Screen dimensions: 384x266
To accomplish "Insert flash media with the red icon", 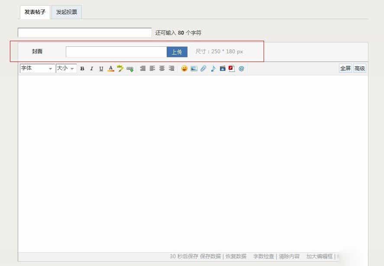I will pos(232,68).
